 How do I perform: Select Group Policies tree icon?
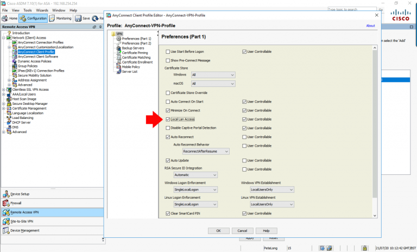15,66
